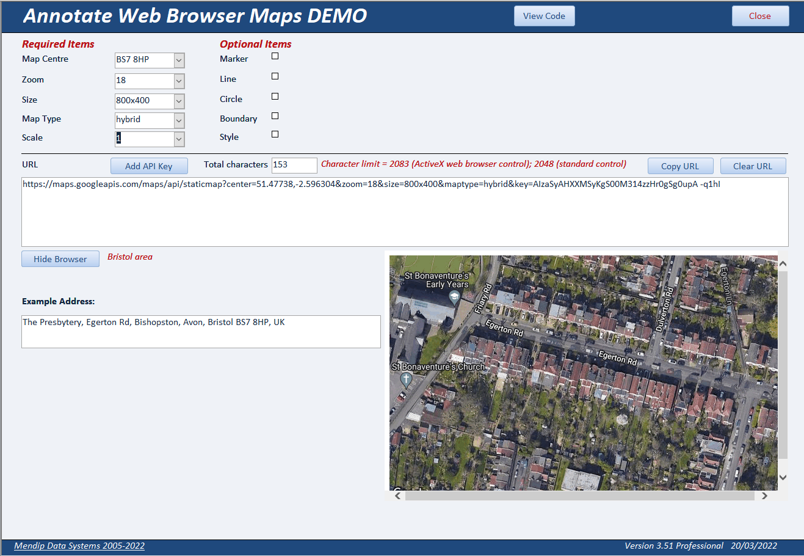Click 'Version 3.51 Professional' footer text
This screenshot has height=556, width=804.
click(674, 546)
